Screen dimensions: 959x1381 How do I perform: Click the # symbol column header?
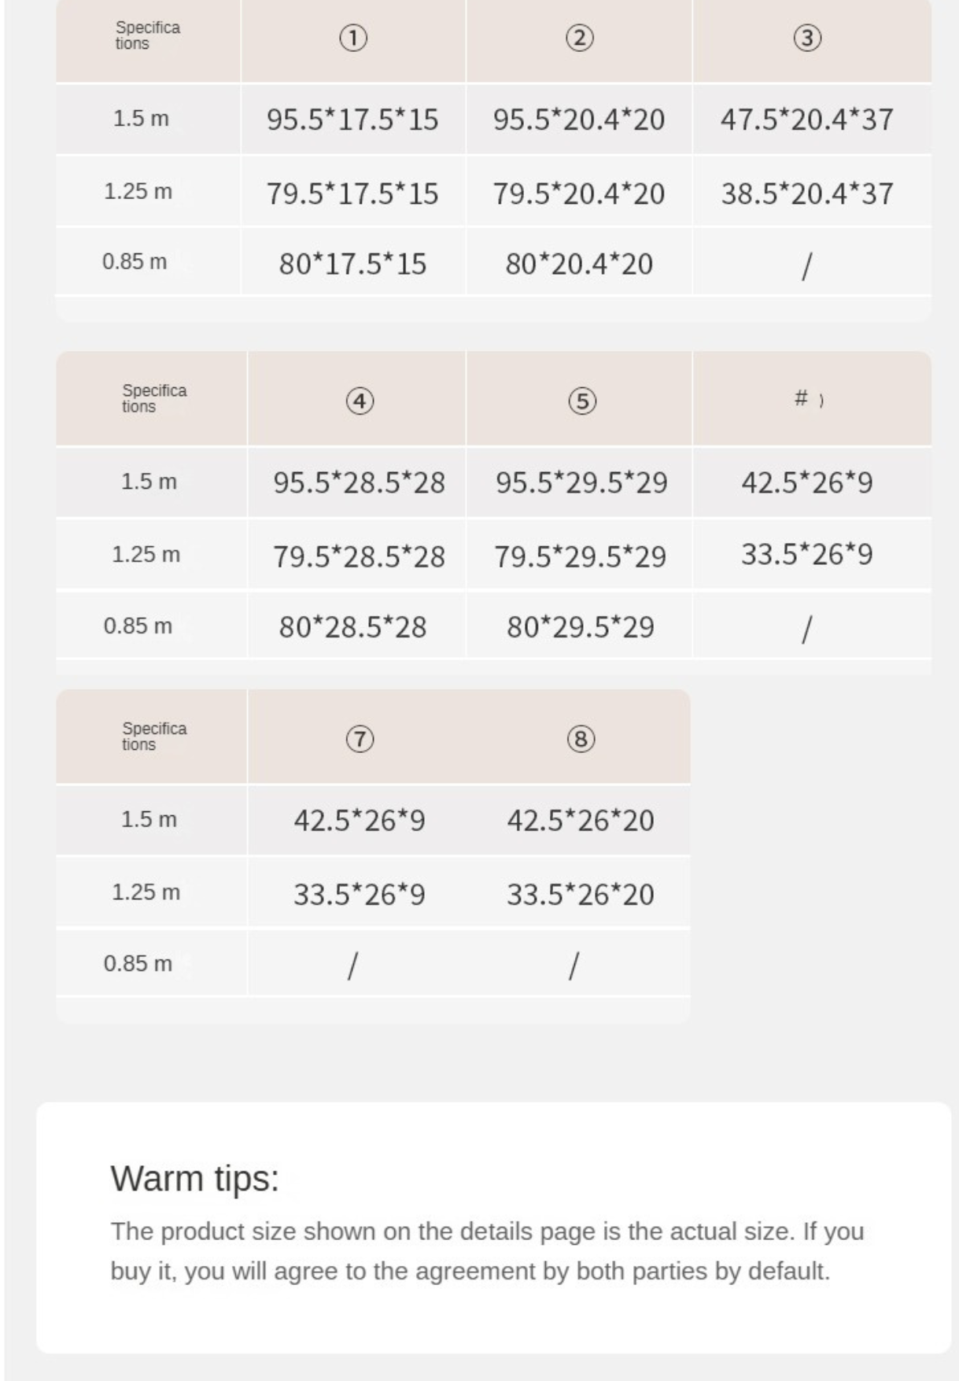click(802, 398)
